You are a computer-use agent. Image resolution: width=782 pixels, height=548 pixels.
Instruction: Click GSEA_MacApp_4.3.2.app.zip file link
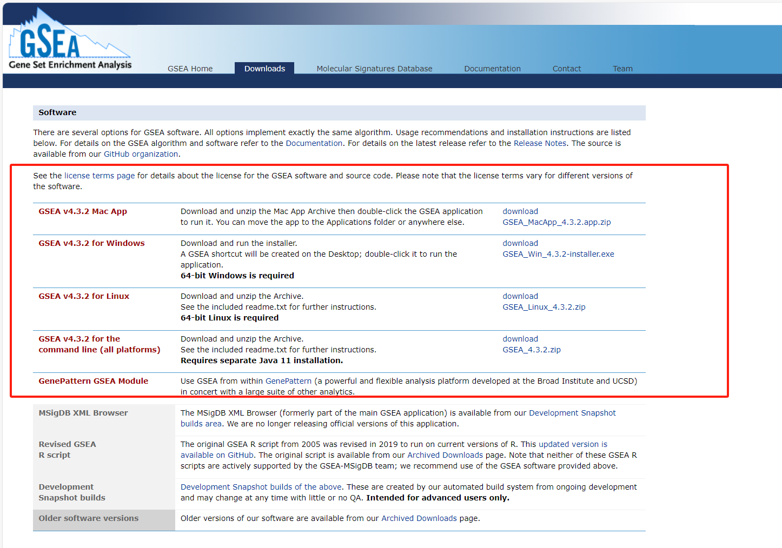tap(556, 222)
